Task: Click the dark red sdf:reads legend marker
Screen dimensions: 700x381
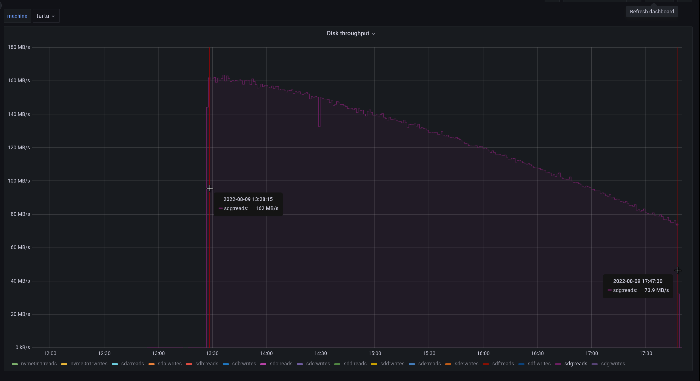Action: tap(486, 364)
